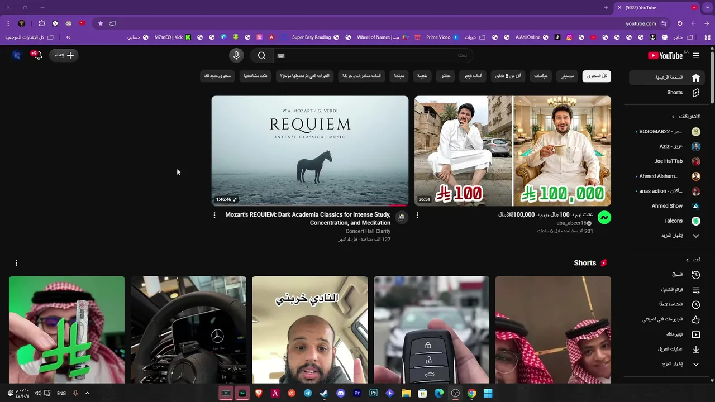Open Shorts from the sidebar

click(x=666, y=93)
